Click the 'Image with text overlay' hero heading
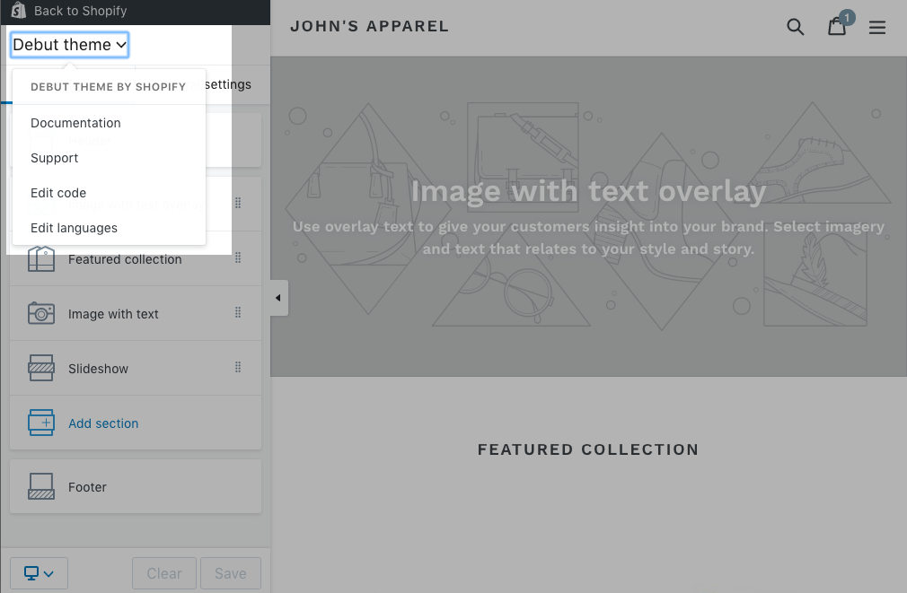907x593 pixels. click(588, 191)
